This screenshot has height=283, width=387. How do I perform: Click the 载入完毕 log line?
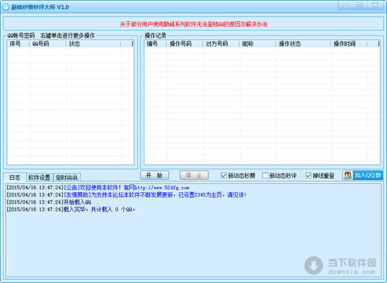71,210
